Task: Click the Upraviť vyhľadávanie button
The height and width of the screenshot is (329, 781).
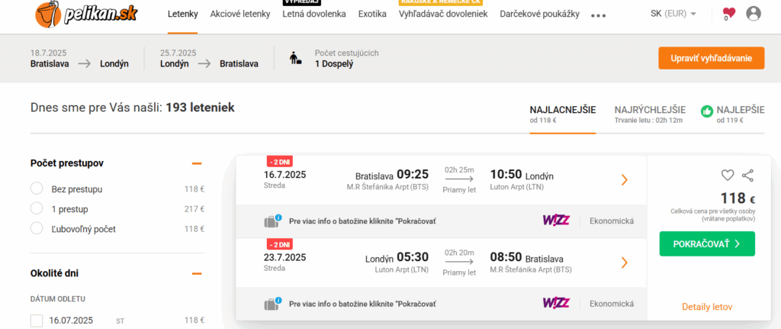Action: [x=711, y=58]
